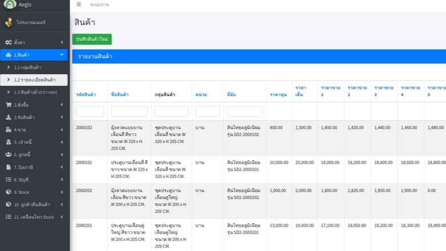The width and height of the screenshot is (446, 251).
Task: Sort by ชื่อสินค้า column header
Action: click(x=120, y=94)
